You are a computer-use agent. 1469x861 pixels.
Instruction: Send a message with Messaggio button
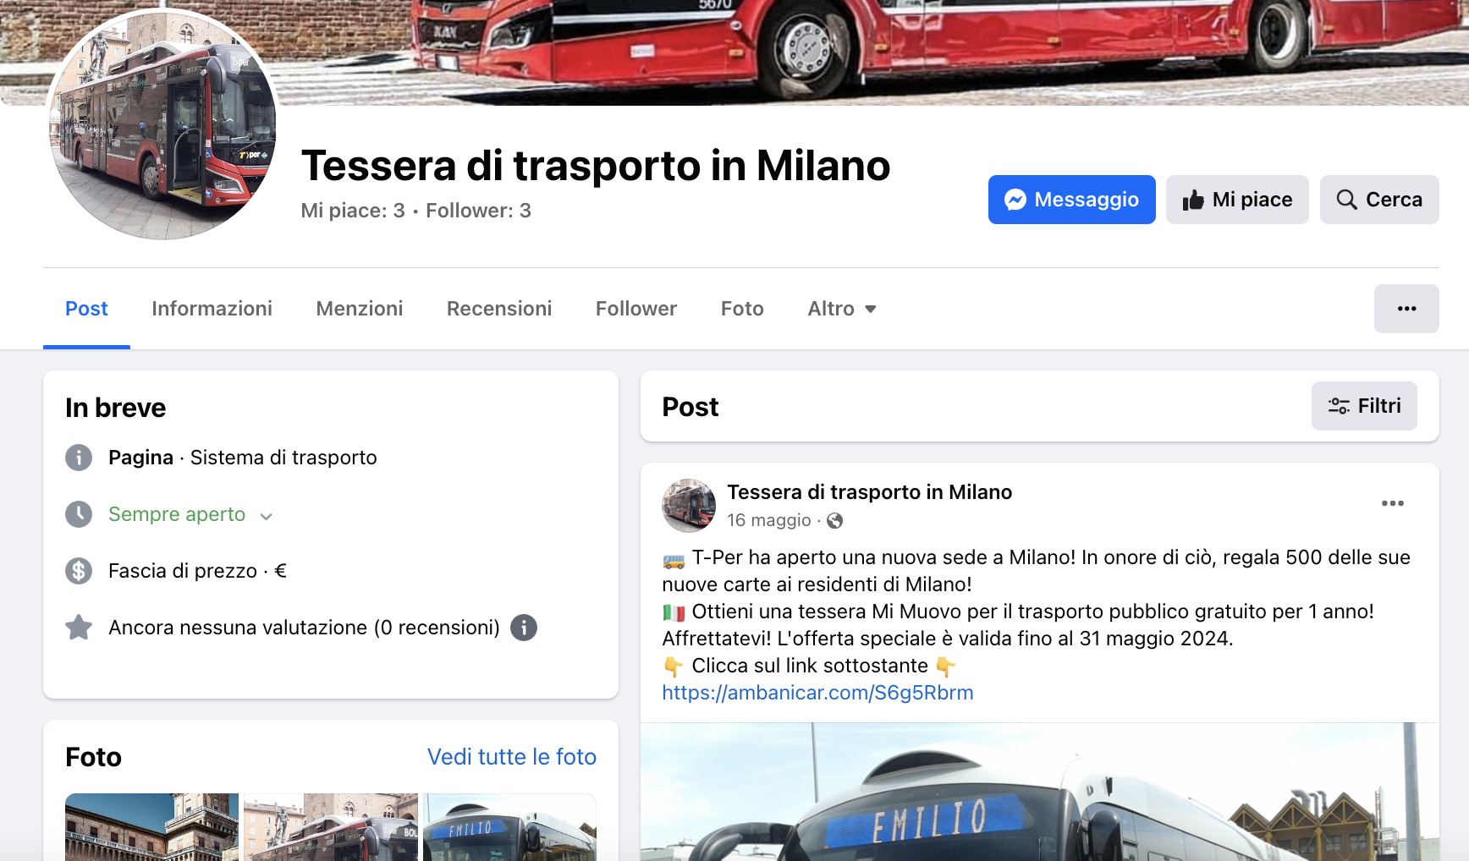click(x=1071, y=200)
